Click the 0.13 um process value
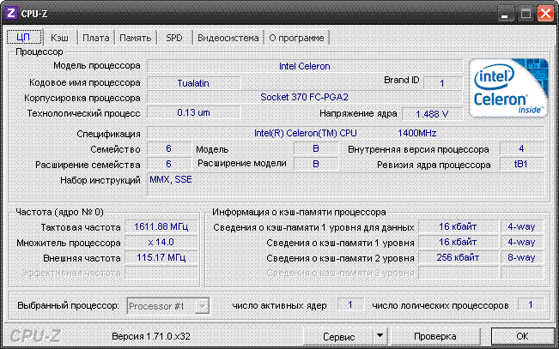The image size is (559, 349). tap(193, 112)
